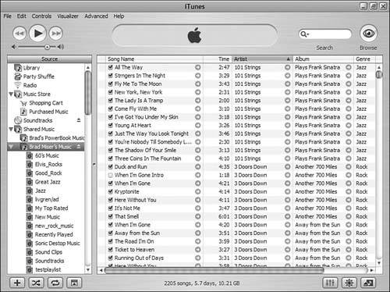Skip to the next track

click(x=56, y=34)
